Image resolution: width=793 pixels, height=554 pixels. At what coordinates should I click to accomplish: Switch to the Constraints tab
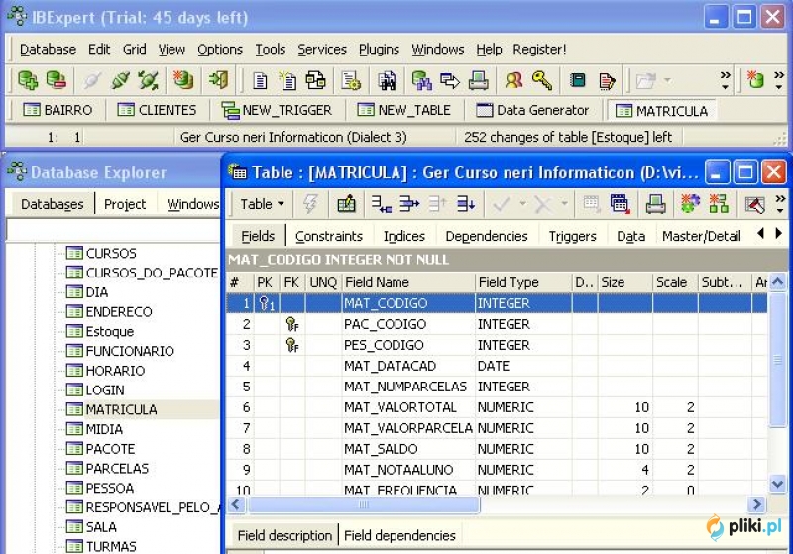[x=329, y=236]
